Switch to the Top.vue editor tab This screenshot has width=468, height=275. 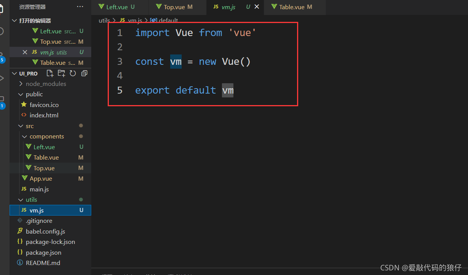tap(177, 7)
